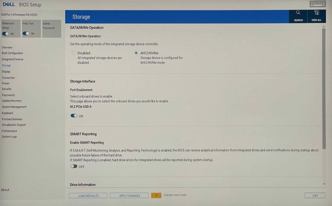Viewport: 332px width, 206px height.
Task: Open the Performance section
Action: (10, 131)
